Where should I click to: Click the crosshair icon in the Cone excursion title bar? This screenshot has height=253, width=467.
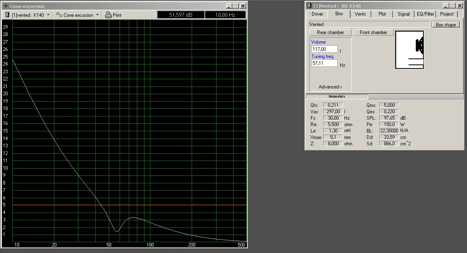pos(6,6)
